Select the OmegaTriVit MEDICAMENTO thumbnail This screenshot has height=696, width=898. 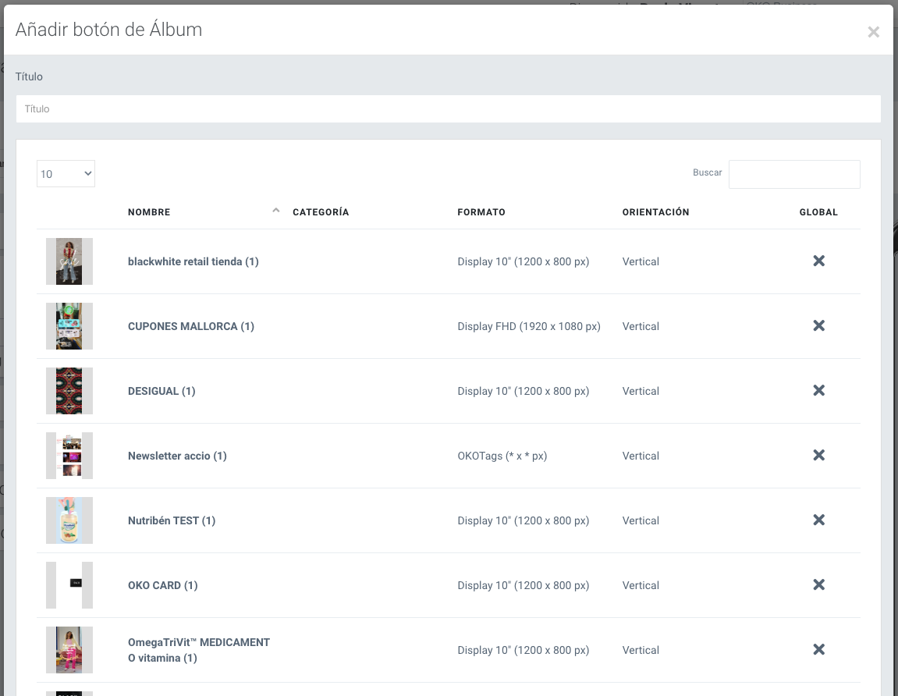coord(69,650)
